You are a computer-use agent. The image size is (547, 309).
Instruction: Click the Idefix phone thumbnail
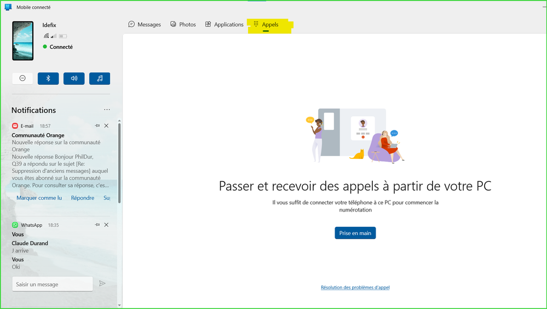coord(23,41)
